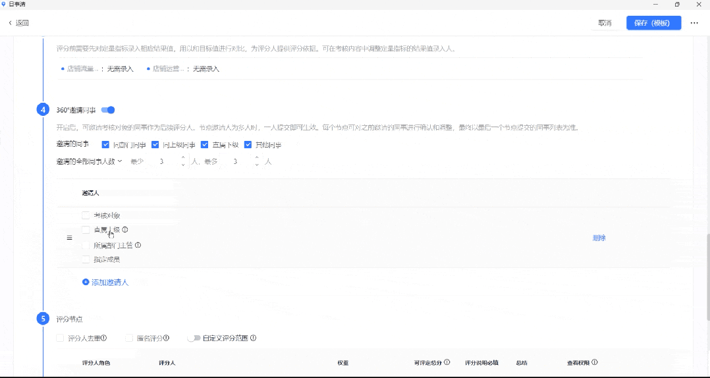
Task: Click the info icon next to 所属部门主管
Action: pos(138,245)
